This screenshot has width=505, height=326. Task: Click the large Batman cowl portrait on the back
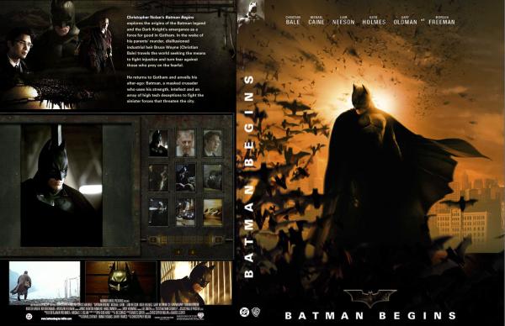point(61,186)
